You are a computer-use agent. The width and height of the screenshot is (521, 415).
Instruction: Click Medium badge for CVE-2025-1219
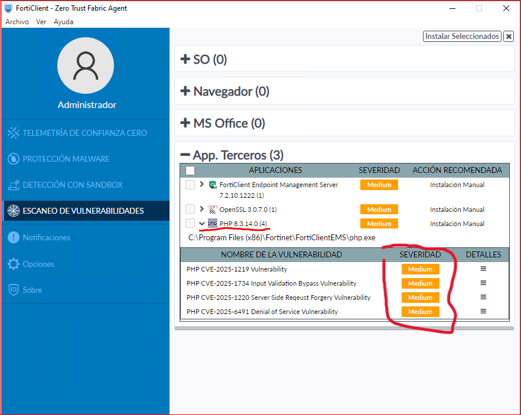tap(421, 269)
